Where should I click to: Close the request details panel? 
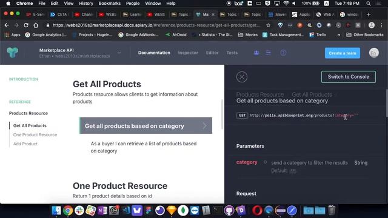pyautogui.click(x=242, y=77)
